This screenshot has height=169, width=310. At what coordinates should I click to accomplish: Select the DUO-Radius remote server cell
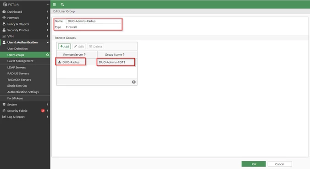coord(77,62)
